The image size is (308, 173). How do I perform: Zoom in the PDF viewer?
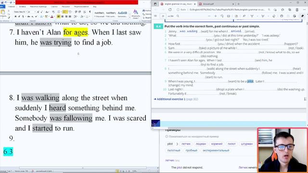pyautogui.click(x=216, y=16)
